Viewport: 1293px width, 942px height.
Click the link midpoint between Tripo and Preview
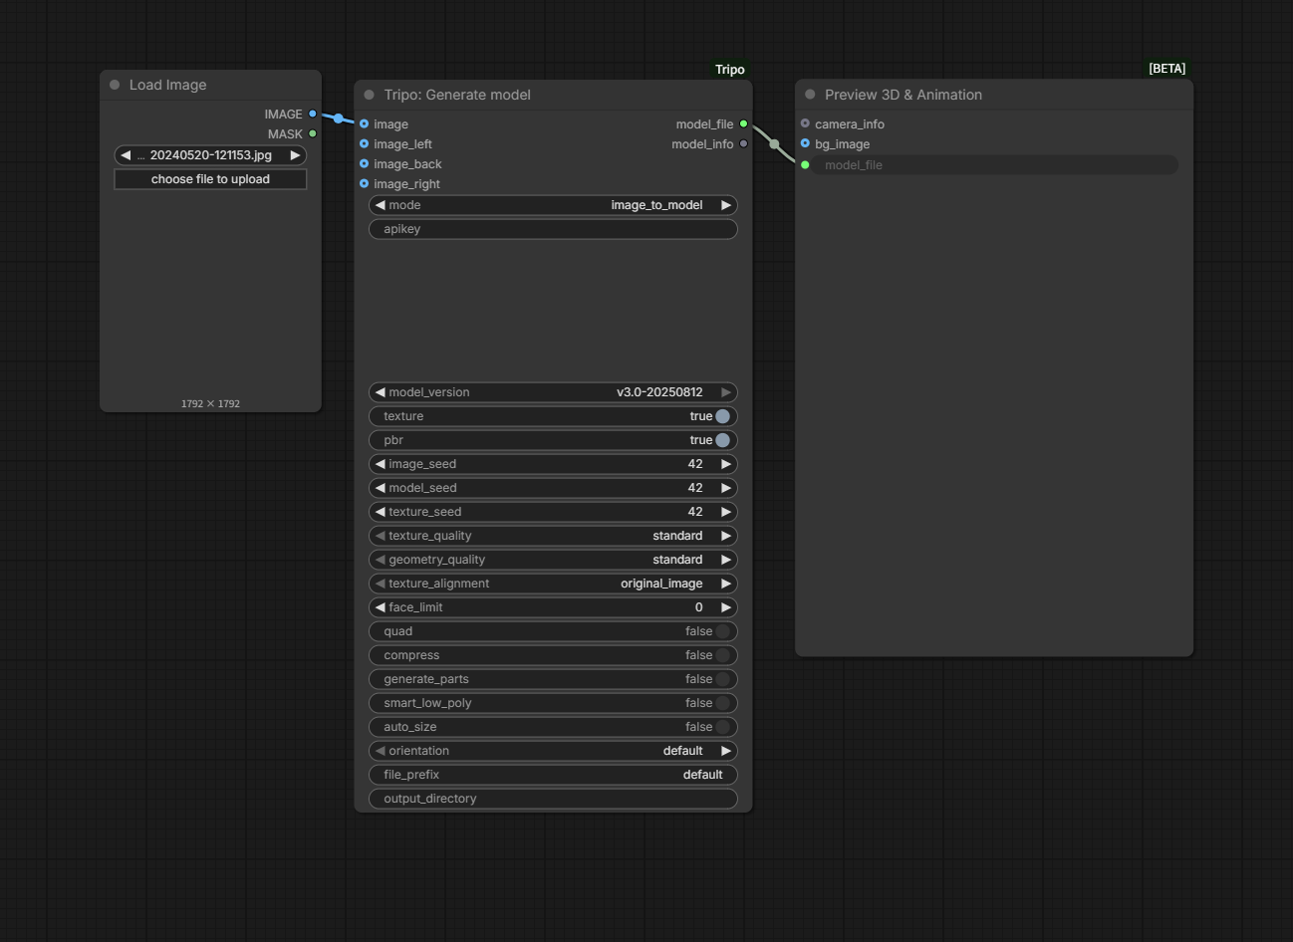[774, 144]
